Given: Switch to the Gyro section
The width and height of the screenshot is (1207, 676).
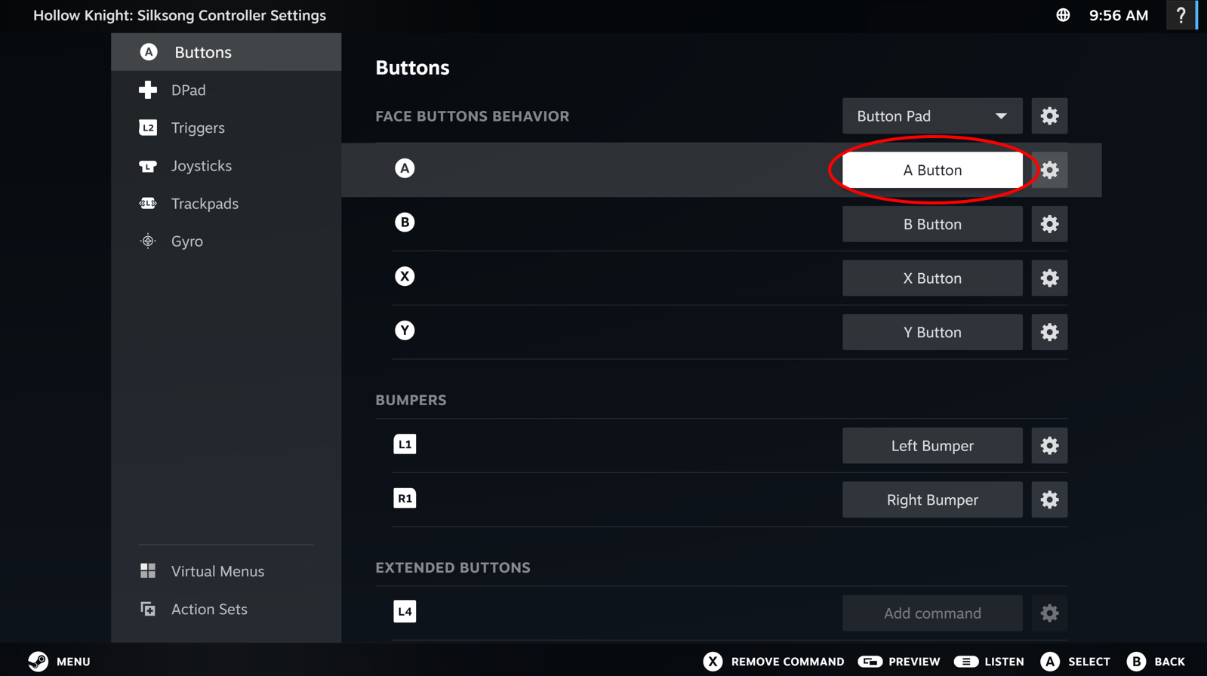Looking at the screenshot, I should coord(226,241).
